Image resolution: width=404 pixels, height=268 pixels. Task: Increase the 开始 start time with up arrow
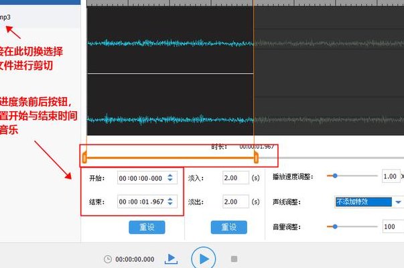click(x=170, y=176)
